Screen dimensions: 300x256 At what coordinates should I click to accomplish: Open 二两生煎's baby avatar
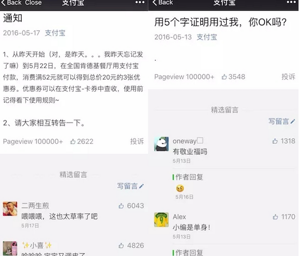point(10,209)
